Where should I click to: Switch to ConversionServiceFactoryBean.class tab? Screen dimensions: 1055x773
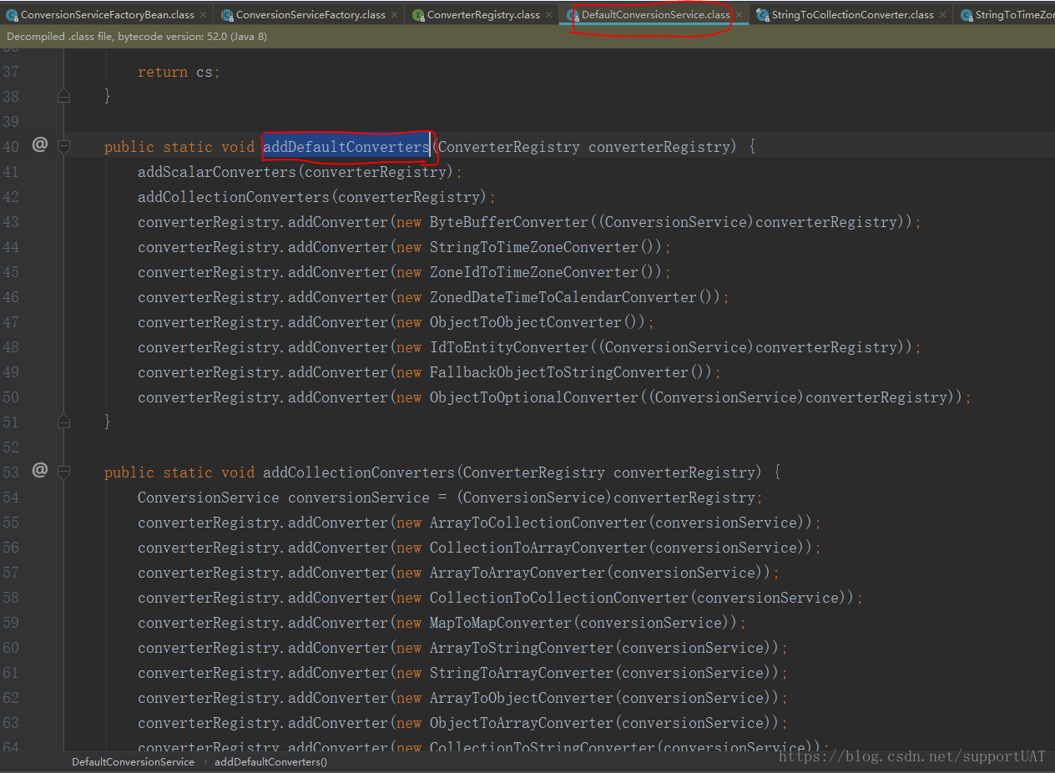pyautogui.click(x=108, y=15)
